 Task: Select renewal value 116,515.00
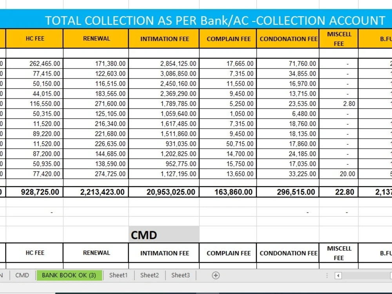click(96, 83)
